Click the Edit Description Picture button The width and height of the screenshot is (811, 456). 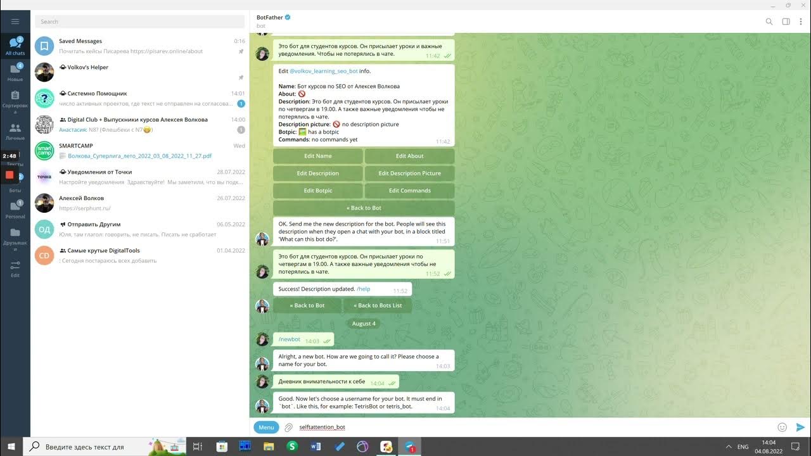point(410,173)
